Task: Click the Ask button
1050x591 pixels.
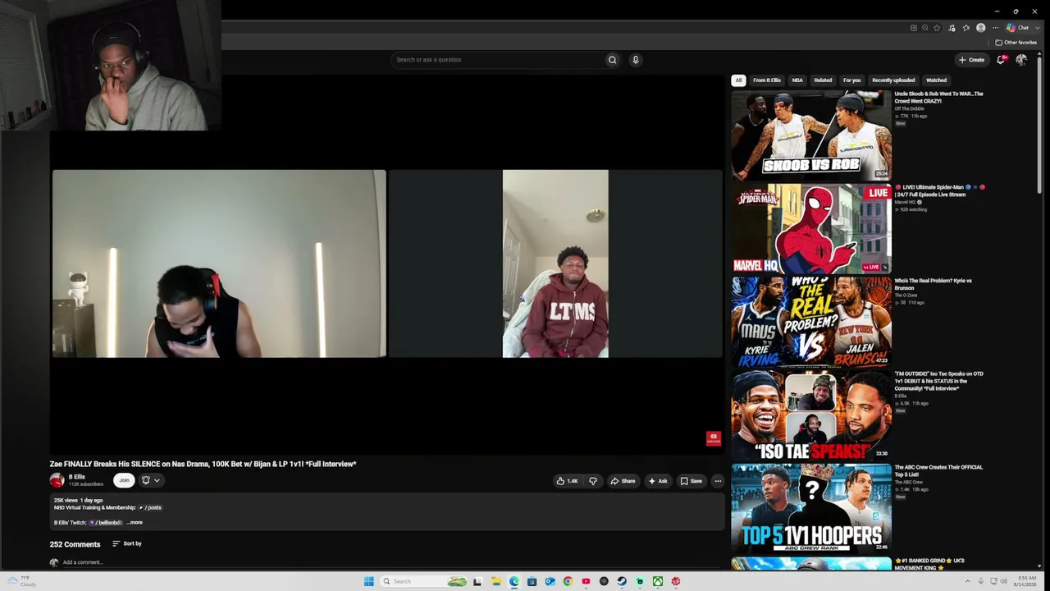Action: [x=658, y=481]
